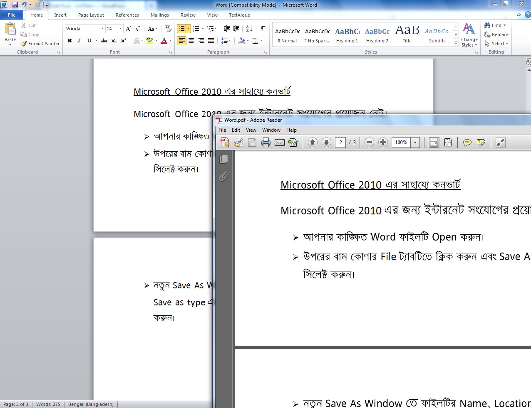
Task: Open the zoom level dropdown in Adobe Reader
Action: [415, 143]
